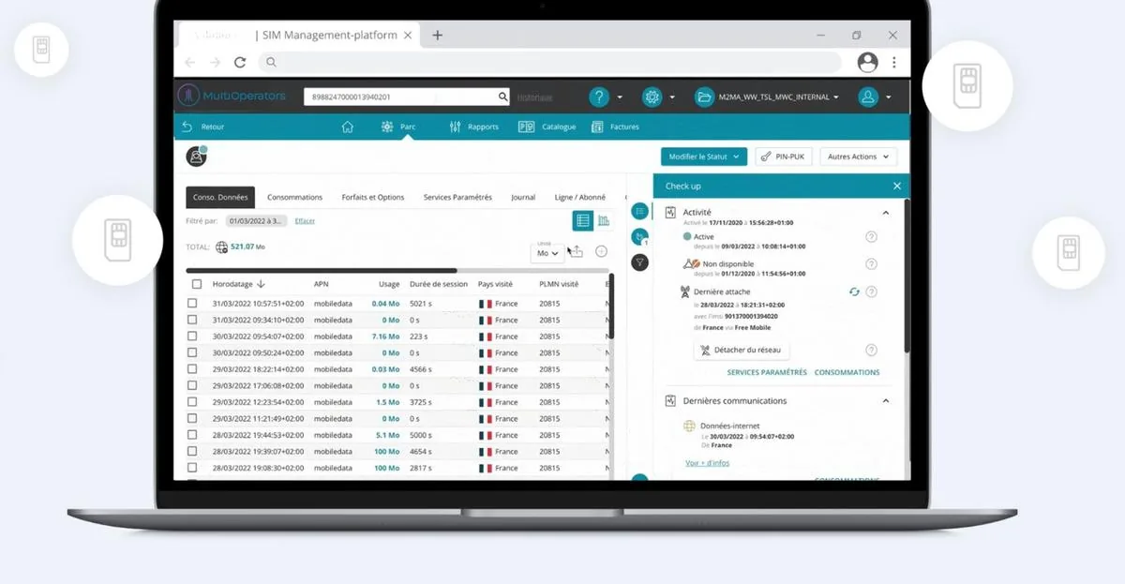Open the help question mark icon
The image size is (1125, 584).
(x=598, y=97)
